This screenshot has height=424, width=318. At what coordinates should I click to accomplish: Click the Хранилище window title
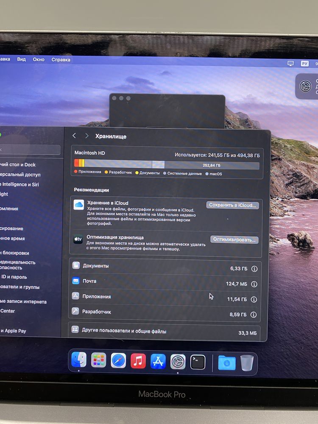(x=111, y=136)
